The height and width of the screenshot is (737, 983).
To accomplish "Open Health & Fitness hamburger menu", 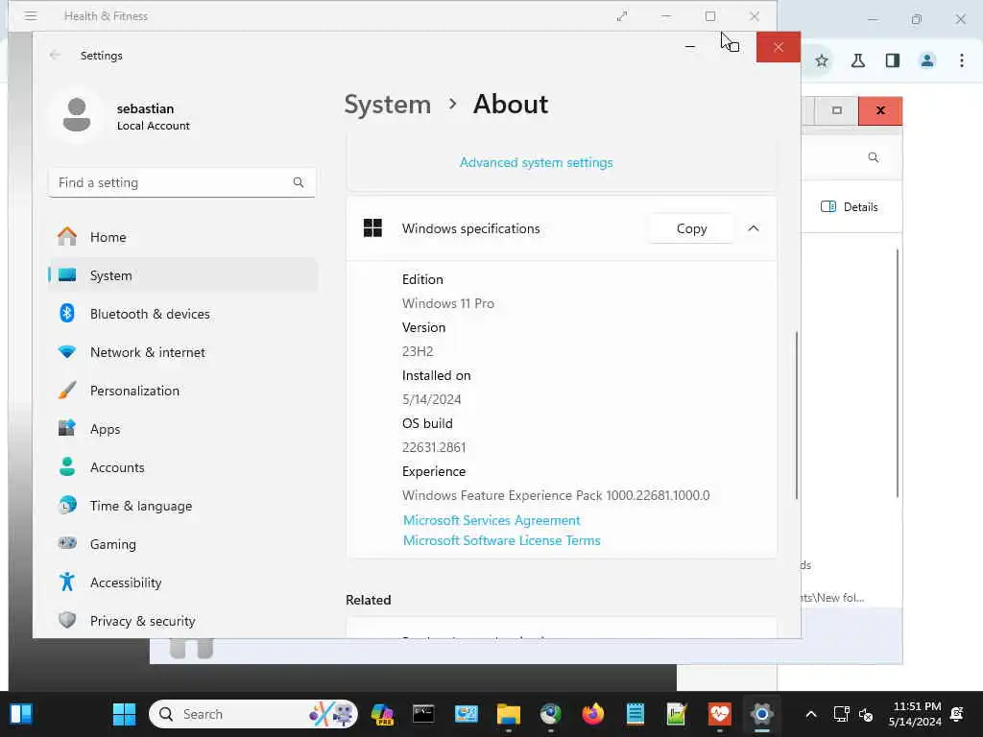I will pos(30,15).
